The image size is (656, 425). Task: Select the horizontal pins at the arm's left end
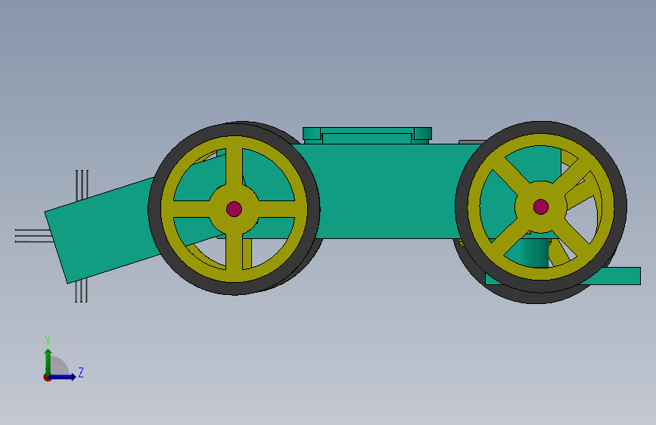click(33, 235)
